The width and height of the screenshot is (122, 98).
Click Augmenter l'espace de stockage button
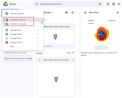pos(18,58)
